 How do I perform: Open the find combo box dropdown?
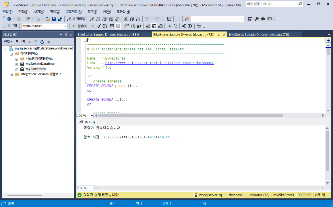coord(242,19)
